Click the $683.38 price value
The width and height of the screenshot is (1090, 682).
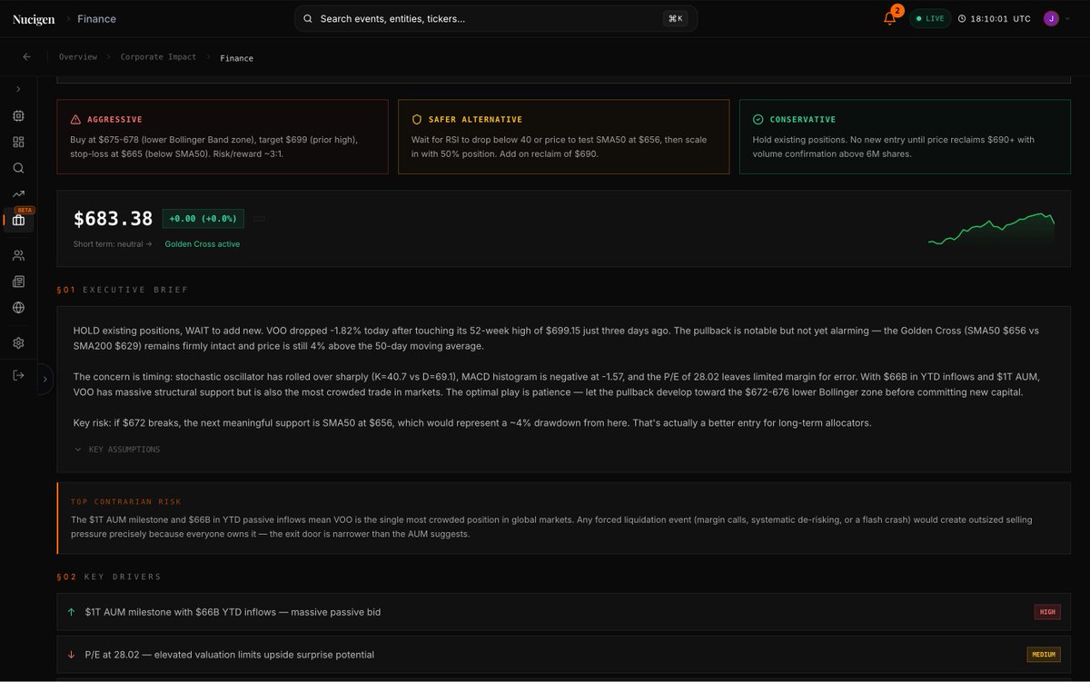click(113, 219)
